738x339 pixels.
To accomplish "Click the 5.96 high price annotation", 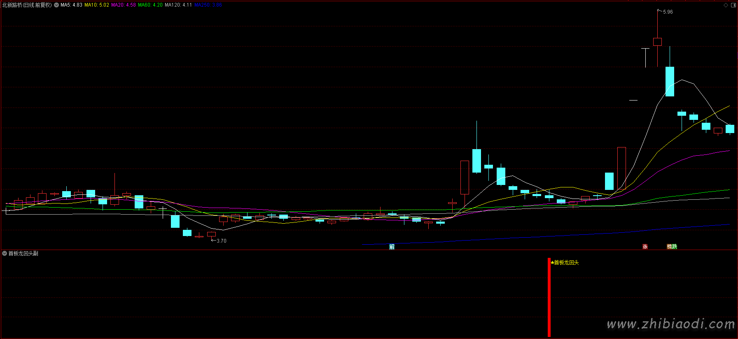I will [x=668, y=12].
